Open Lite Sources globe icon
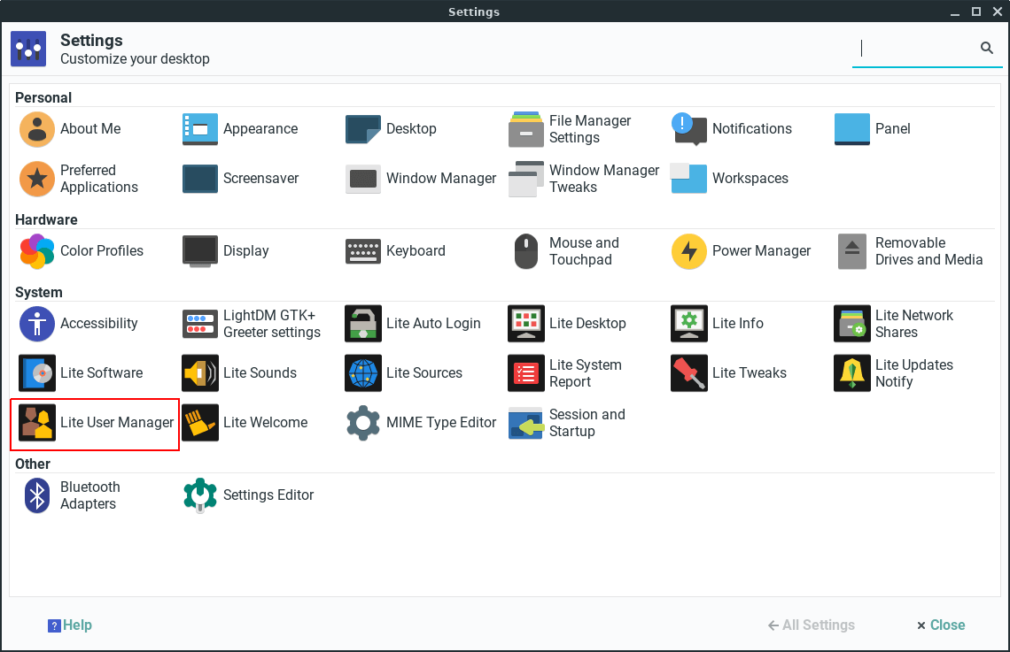Image resolution: width=1010 pixels, height=652 pixels. point(363,373)
